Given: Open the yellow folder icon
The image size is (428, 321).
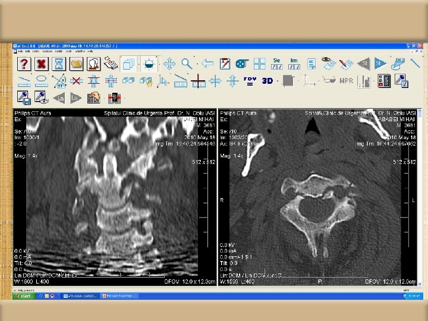Looking at the screenshot, I should pos(77,64).
